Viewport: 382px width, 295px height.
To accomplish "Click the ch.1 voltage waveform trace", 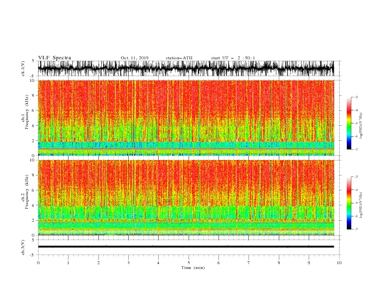I will (186, 68).
